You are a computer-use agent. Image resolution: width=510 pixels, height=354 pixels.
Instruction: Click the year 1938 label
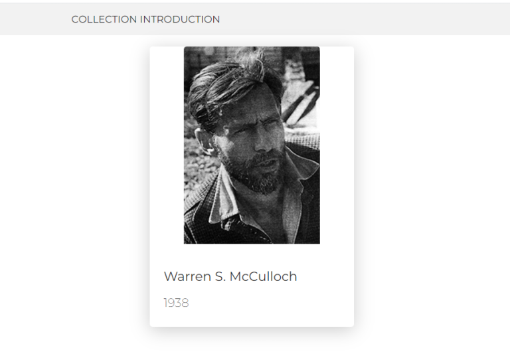[x=176, y=303]
